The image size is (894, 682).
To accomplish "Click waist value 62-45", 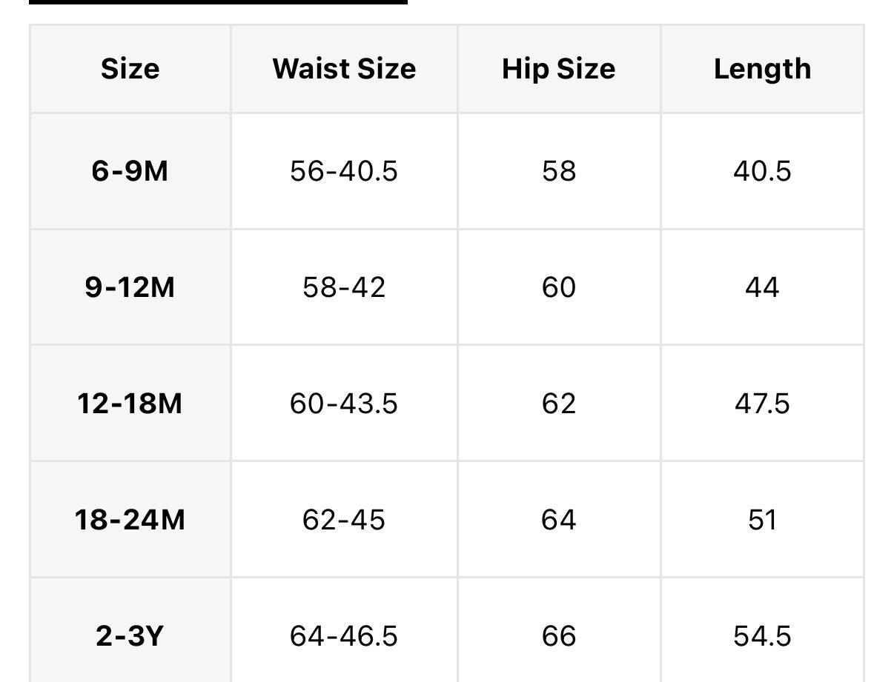I will click(344, 520).
